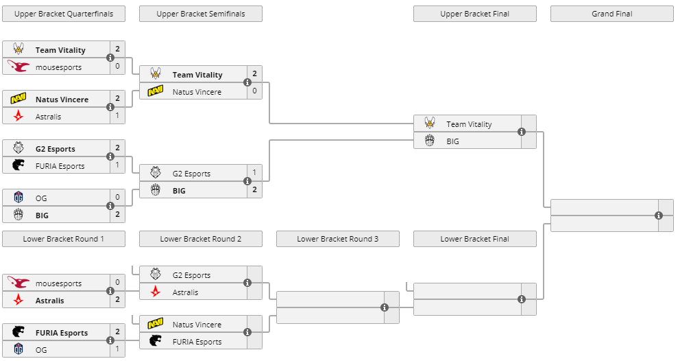The height and width of the screenshot is (361, 680).
Task: Open info for mousesports vs Astralis lower match
Action: coord(110,292)
